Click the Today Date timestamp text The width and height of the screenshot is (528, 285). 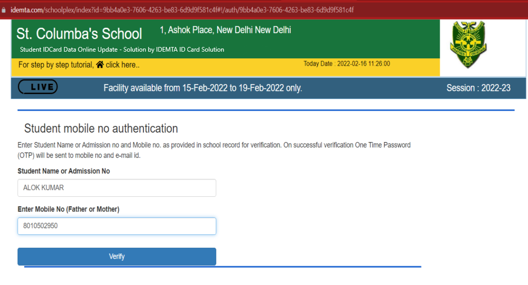click(x=346, y=64)
